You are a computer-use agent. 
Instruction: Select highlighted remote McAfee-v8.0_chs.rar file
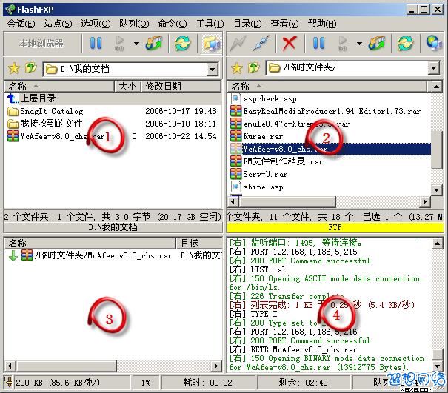330,149
